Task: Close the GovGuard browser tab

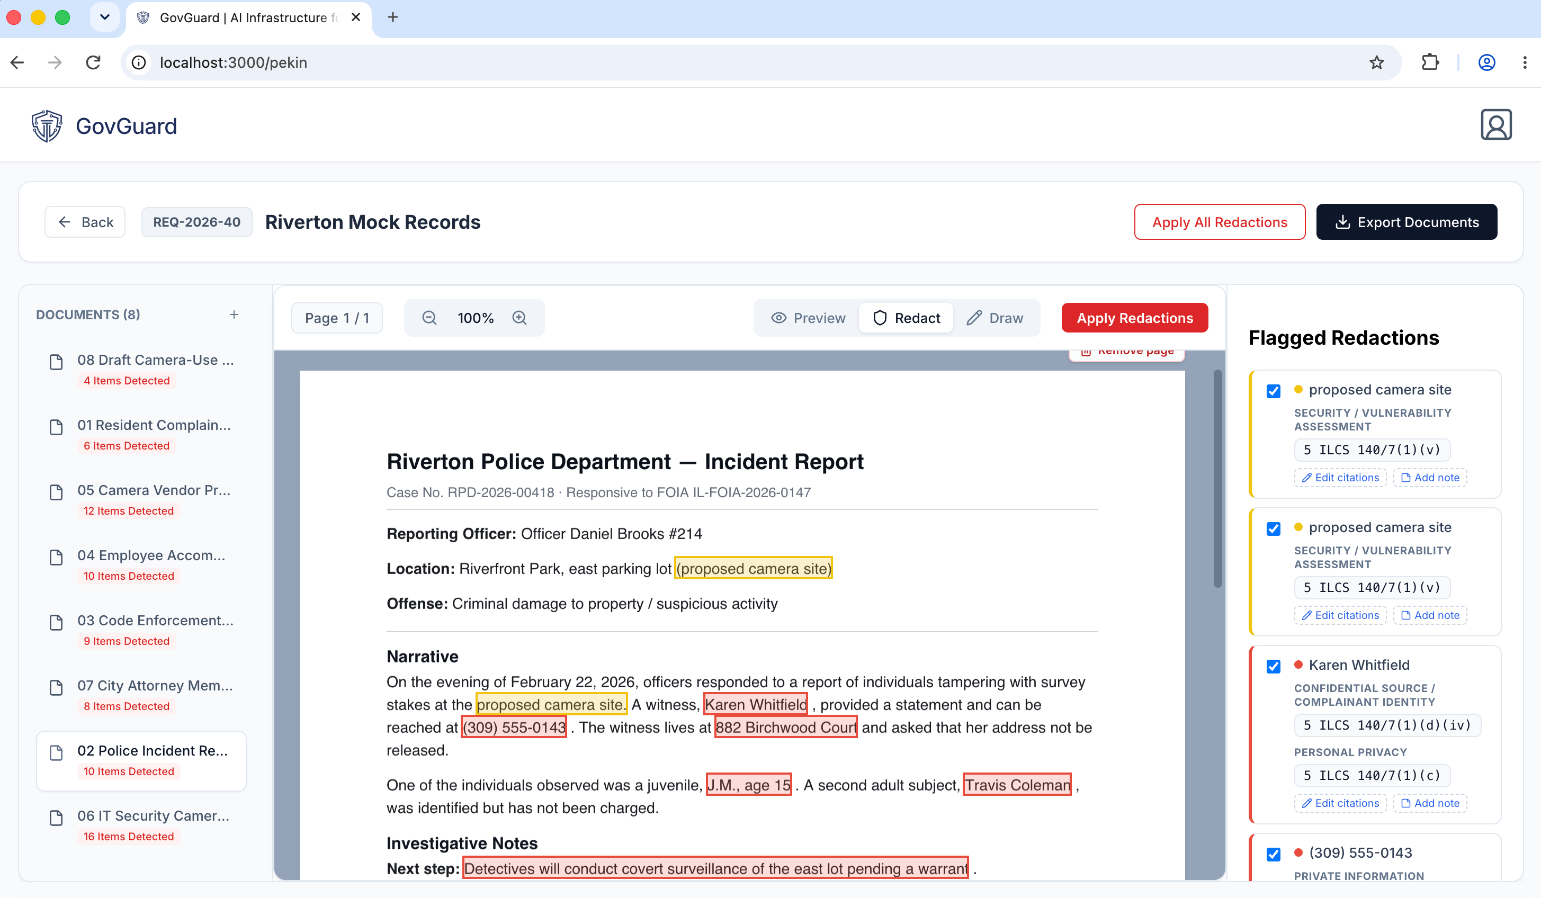Action: (x=356, y=17)
